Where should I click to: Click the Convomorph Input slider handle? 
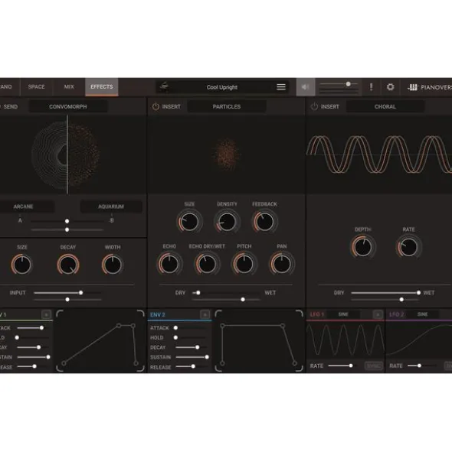tap(81, 293)
